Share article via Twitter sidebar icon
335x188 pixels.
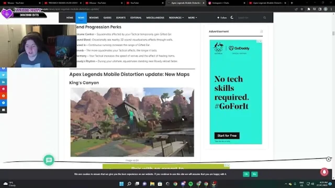click(3, 75)
